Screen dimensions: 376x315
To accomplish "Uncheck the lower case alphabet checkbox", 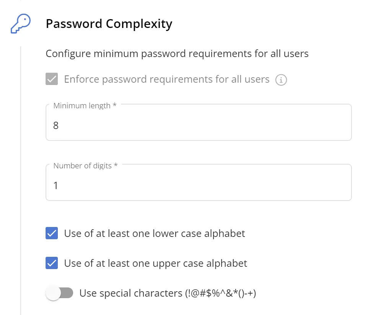I will point(52,233).
